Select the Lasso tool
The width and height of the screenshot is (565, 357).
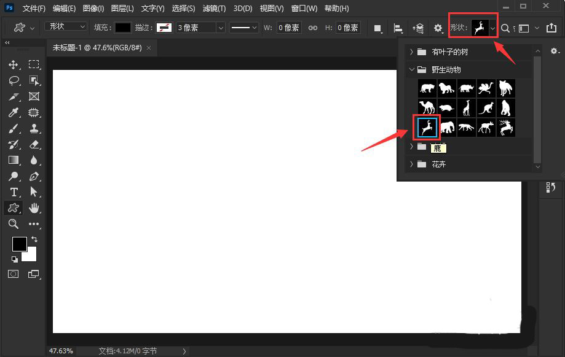14,80
